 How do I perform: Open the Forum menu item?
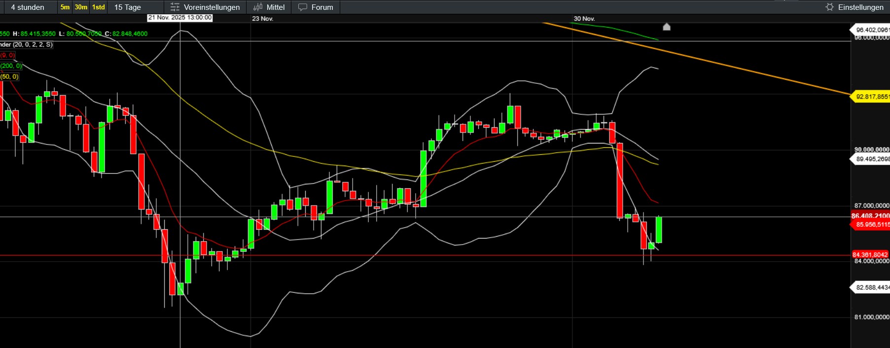tap(322, 7)
